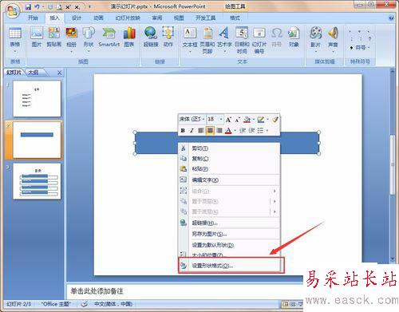Click the spell check icon in status bar
Viewport: 399px width, 312px height.
85,304
